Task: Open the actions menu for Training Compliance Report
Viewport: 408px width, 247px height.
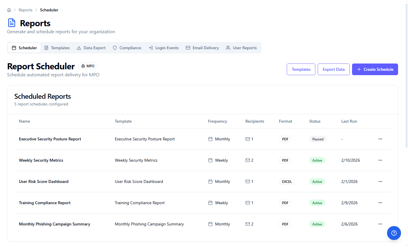Action: (380, 202)
